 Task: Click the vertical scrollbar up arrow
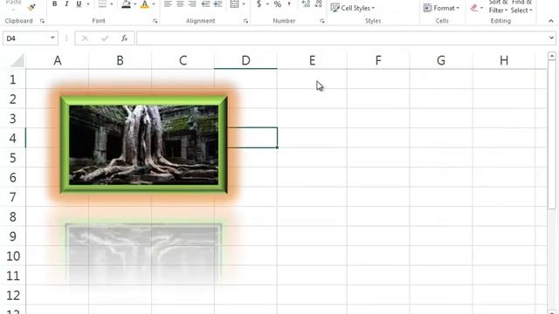551,56
